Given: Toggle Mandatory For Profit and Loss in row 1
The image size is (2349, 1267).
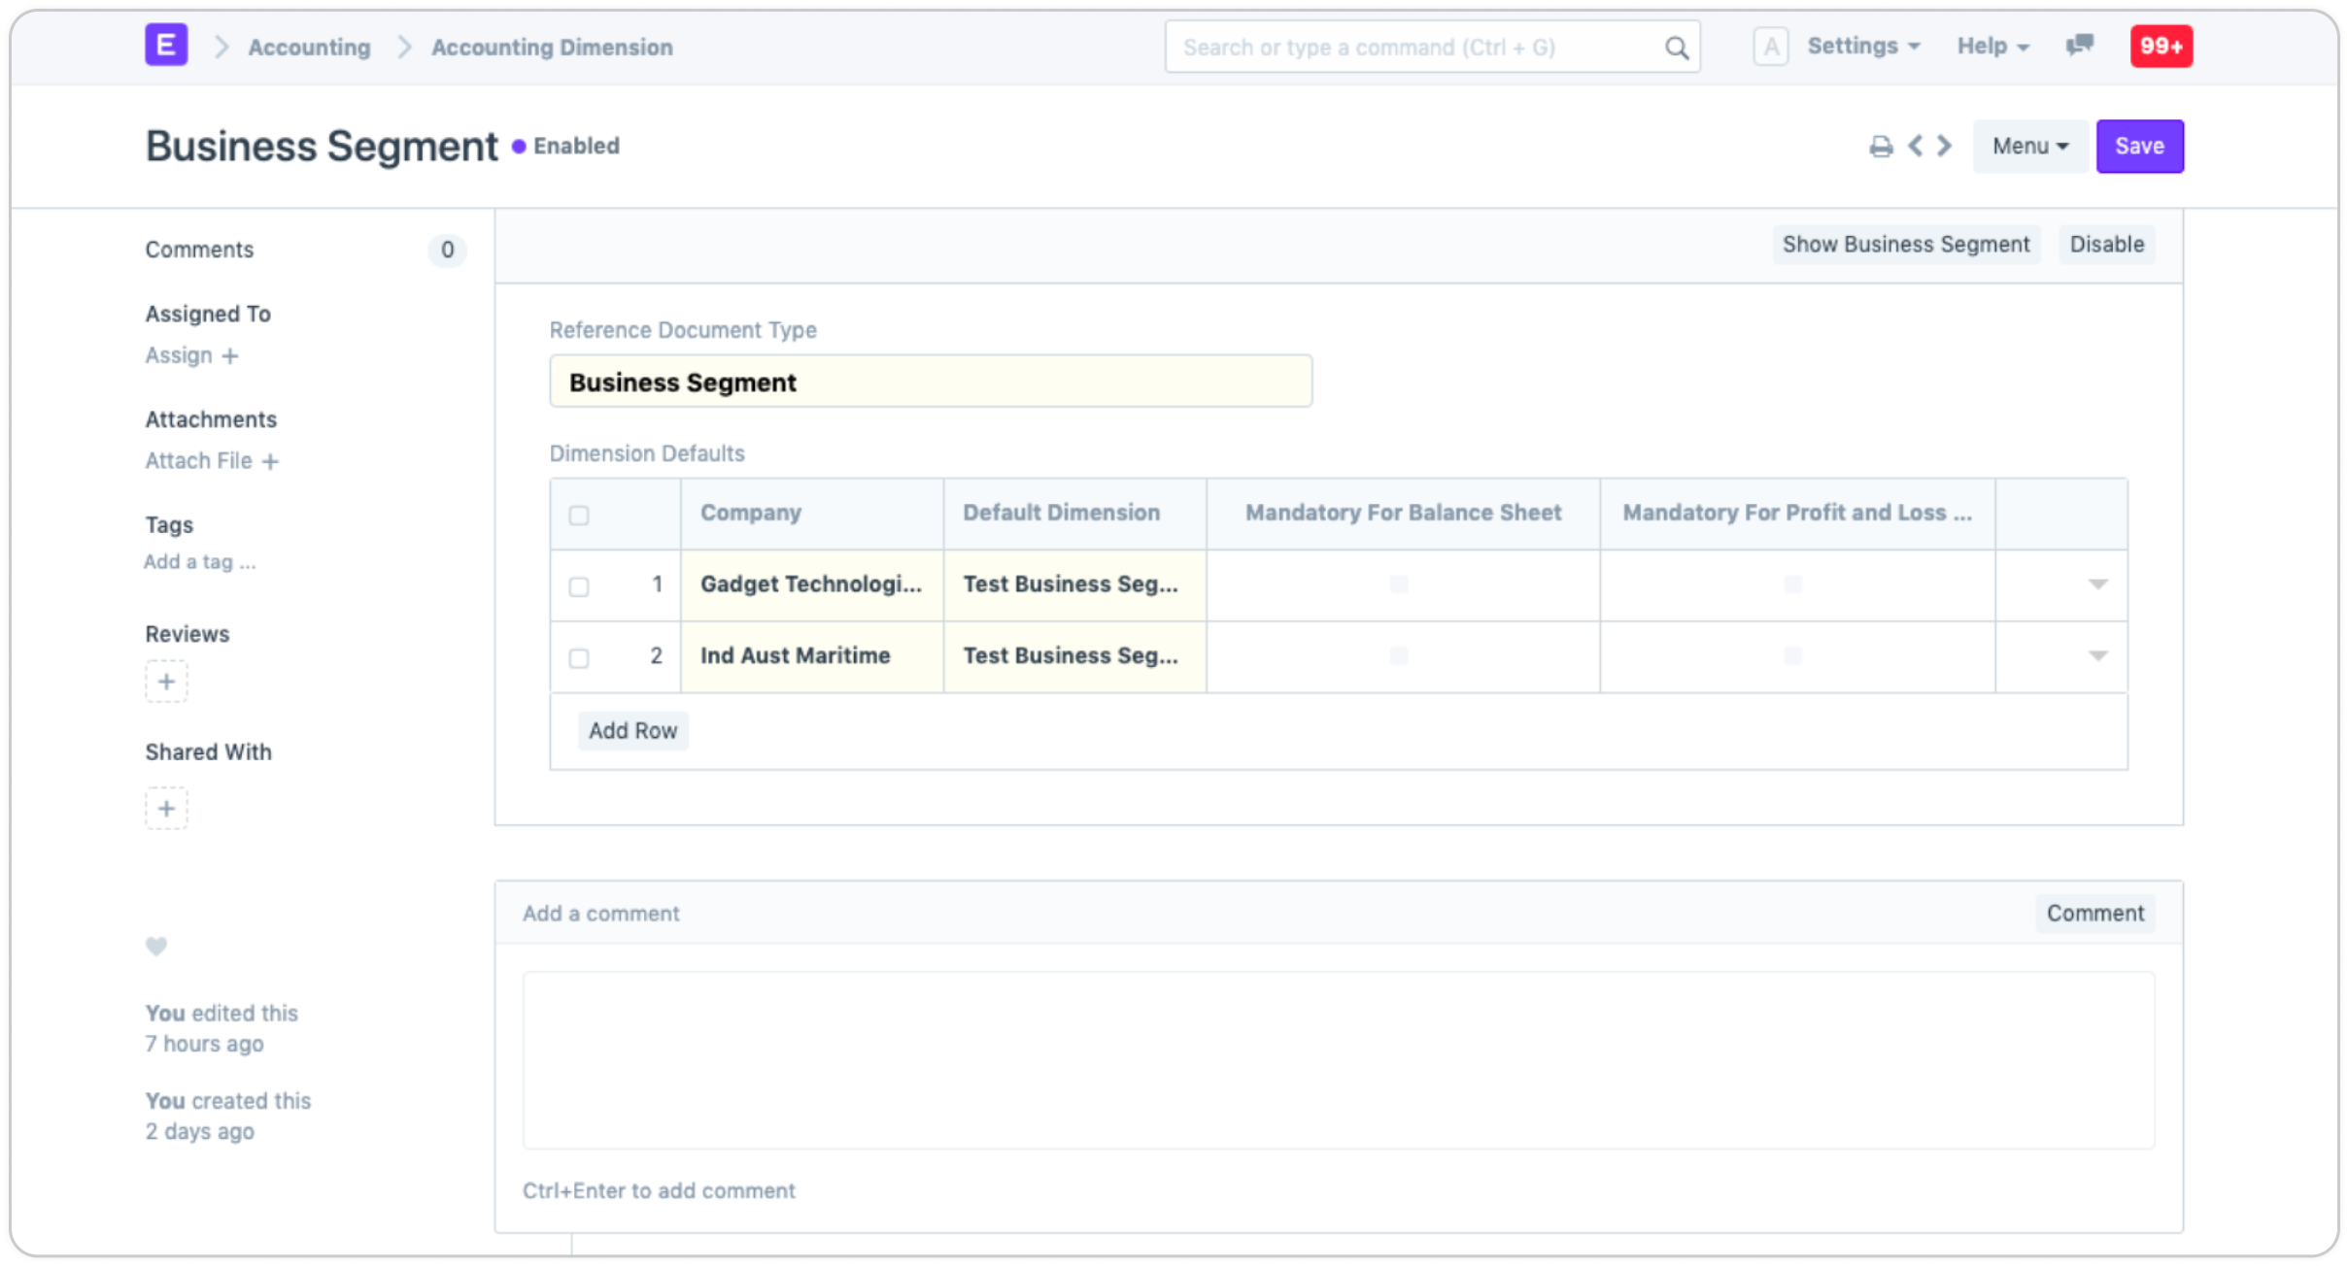Looking at the screenshot, I should click(1793, 584).
